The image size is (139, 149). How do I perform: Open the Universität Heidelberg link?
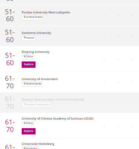[38, 144]
